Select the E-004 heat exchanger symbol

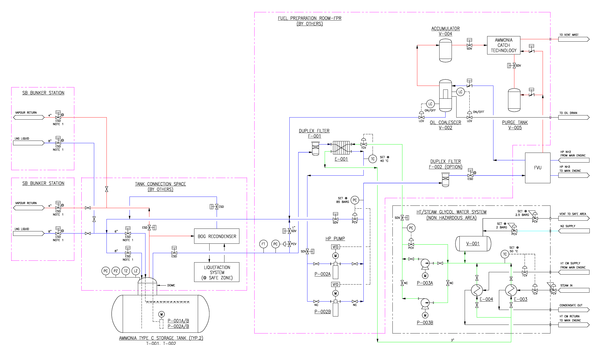pyautogui.click(x=477, y=290)
